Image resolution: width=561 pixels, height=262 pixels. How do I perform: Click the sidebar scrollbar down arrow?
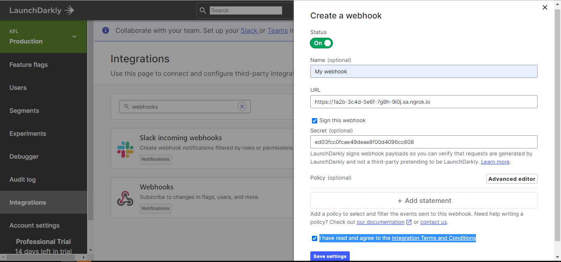coord(90,250)
